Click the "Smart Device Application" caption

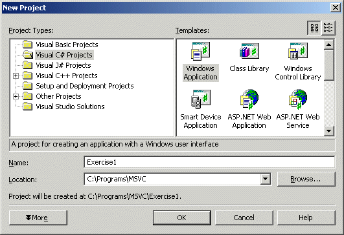click(201, 121)
